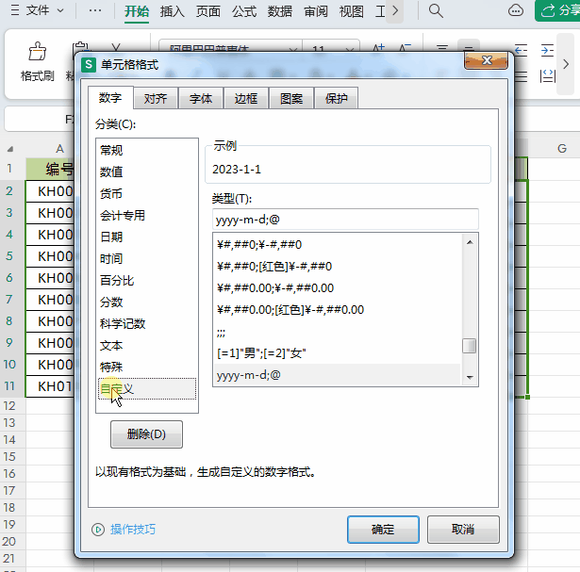The height and width of the screenshot is (572, 580).
Task: Select 特殊 category
Action: [147, 368]
